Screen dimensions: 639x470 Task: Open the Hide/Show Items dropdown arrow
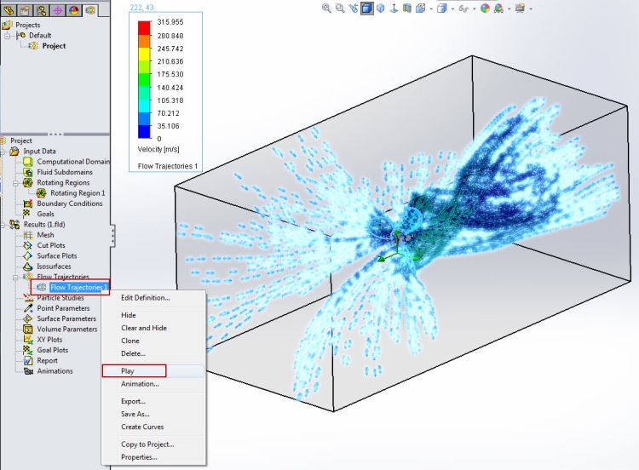click(474, 9)
